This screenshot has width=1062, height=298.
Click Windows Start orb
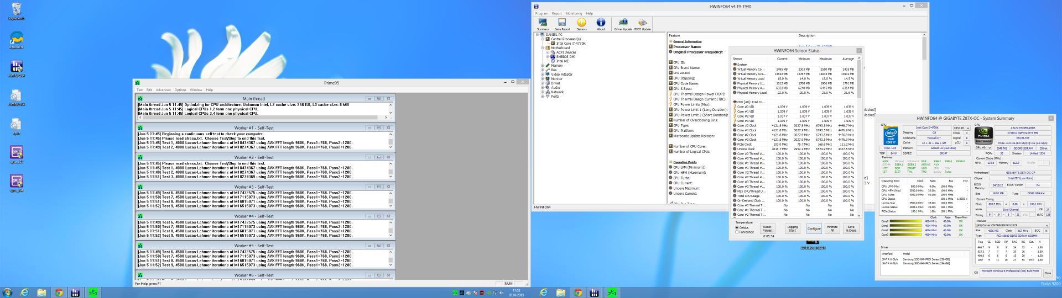(x=7, y=292)
